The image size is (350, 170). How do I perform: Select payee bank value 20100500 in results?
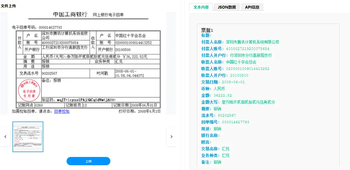(x=239, y=75)
